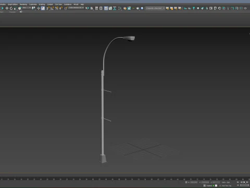Toggle 3D Snaps
This screenshot has height=188, width=250.
pyautogui.click(x=47, y=8)
